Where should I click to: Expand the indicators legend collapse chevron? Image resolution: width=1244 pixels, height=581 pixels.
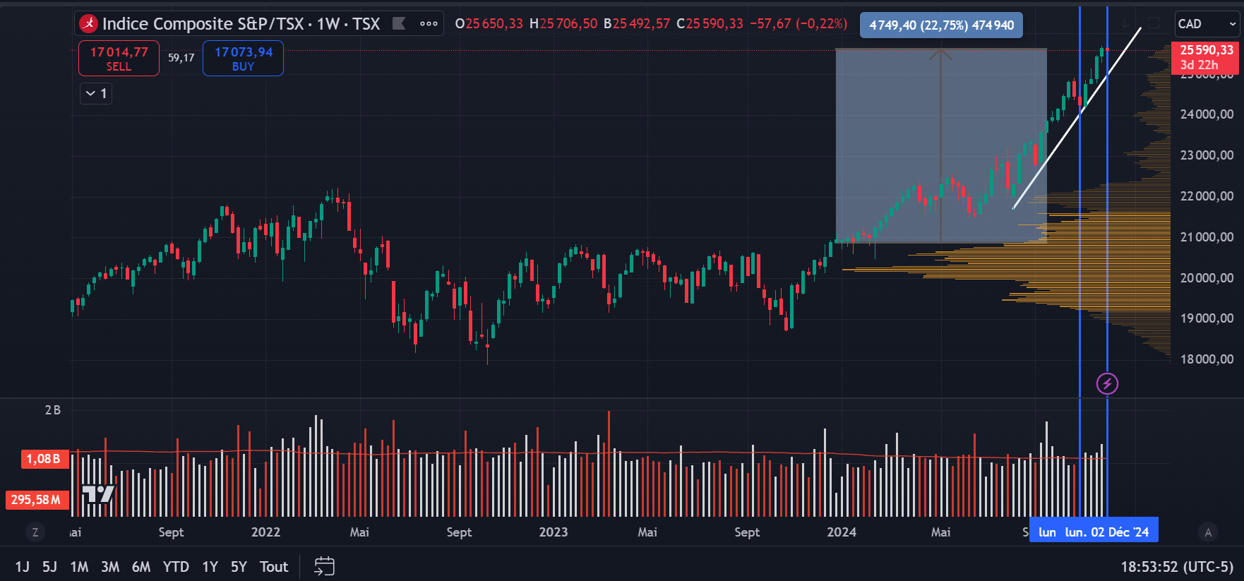click(96, 93)
